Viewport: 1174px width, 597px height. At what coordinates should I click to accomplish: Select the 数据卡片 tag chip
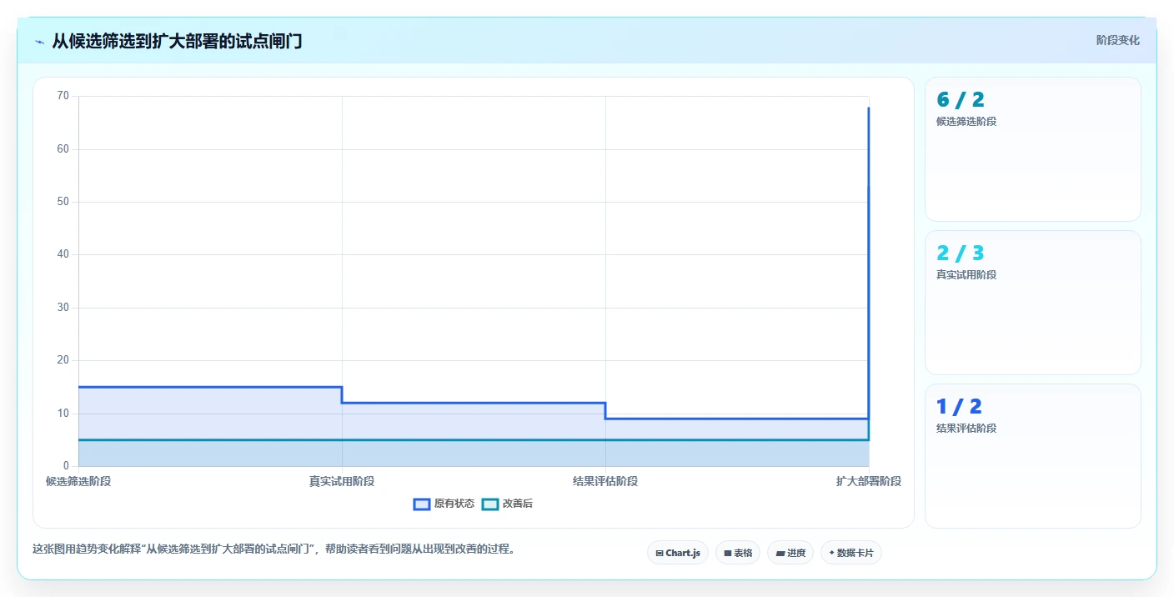851,553
